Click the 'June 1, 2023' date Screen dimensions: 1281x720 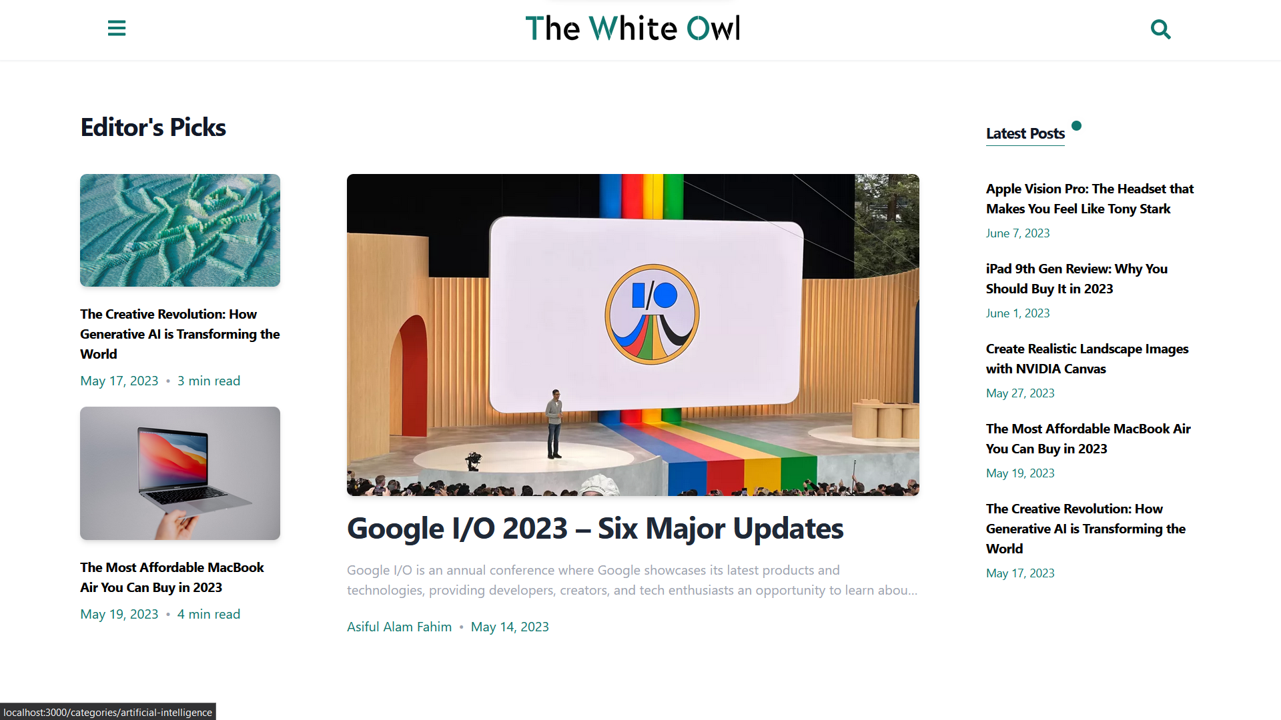1017,313
